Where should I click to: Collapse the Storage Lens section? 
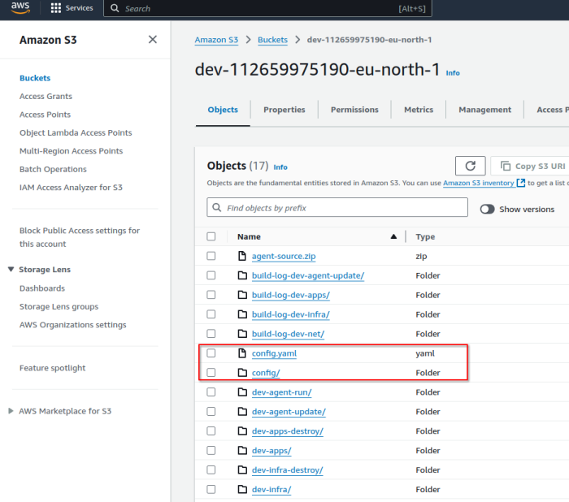tap(11, 269)
